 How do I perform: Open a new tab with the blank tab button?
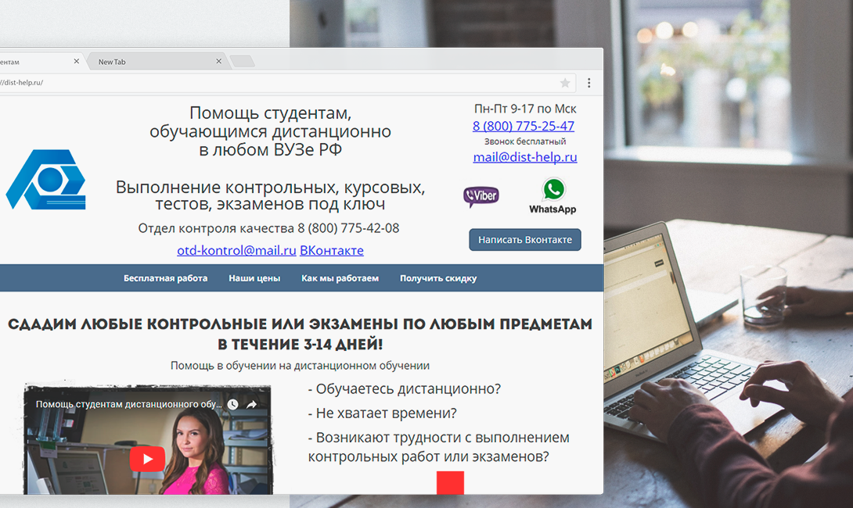[x=242, y=62]
